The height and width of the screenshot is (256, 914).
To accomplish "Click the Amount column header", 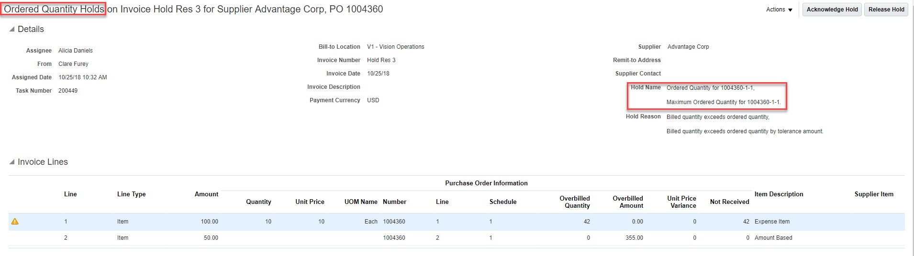I will (x=206, y=194).
